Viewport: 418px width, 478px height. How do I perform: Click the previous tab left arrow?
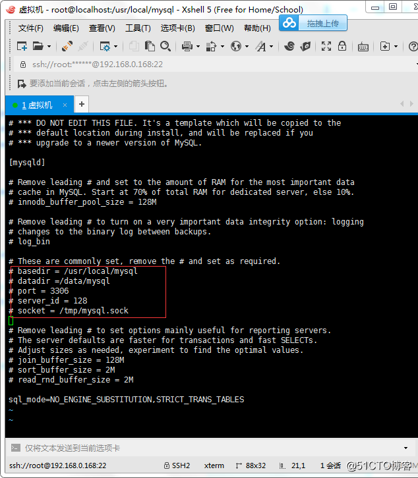tap(402, 104)
